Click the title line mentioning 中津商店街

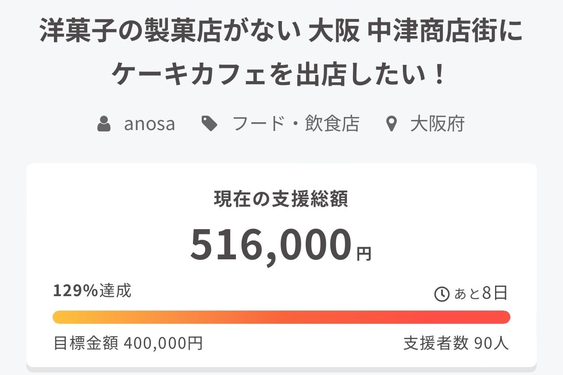point(281,32)
